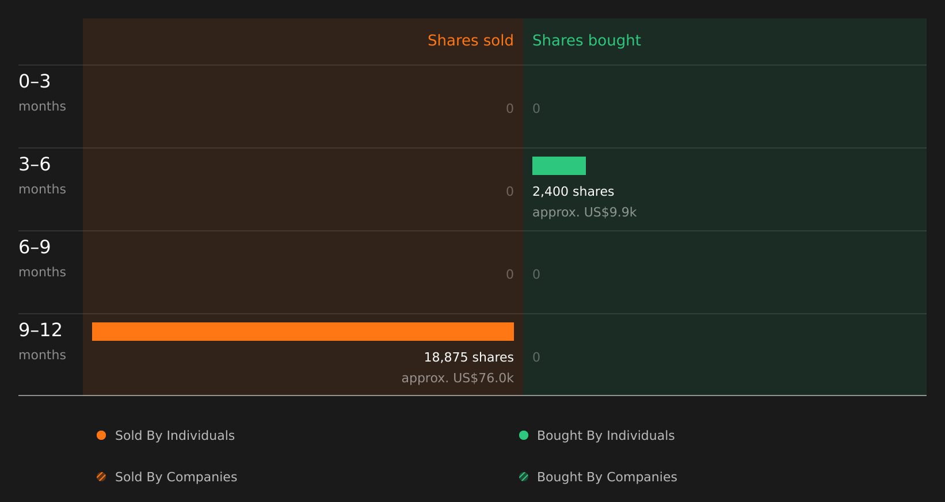Click the striped Bought By Companies legend icon
This screenshot has height=502, width=945.
(524, 477)
